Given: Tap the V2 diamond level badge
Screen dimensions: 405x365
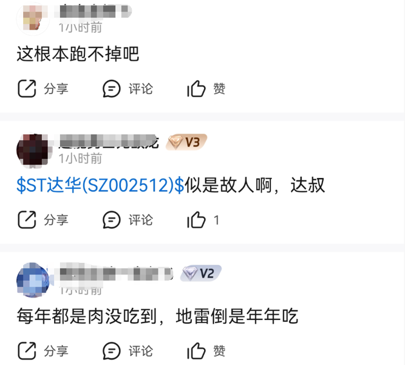Looking at the screenshot, I should [201, 273].
